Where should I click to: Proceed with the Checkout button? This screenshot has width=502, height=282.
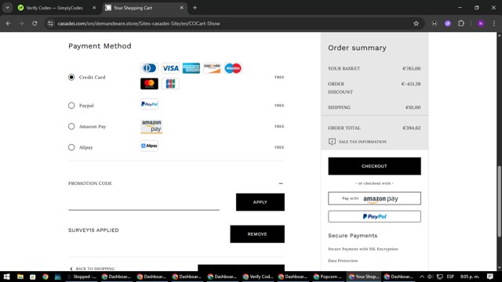(x=374, y=166)
